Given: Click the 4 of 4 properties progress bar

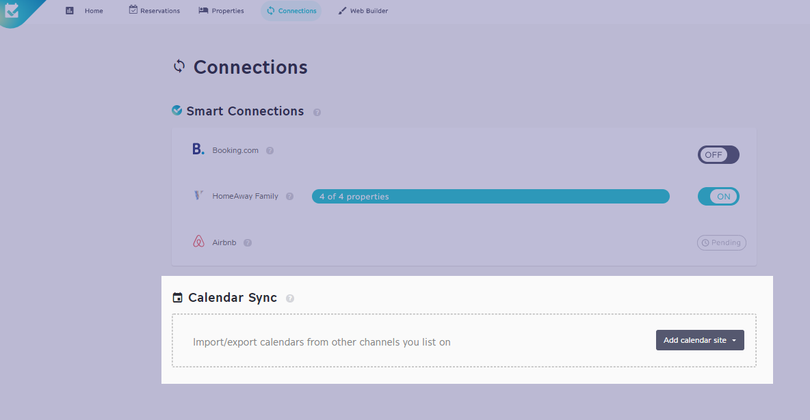Looking at the screenshot, I should coord(491,197).
